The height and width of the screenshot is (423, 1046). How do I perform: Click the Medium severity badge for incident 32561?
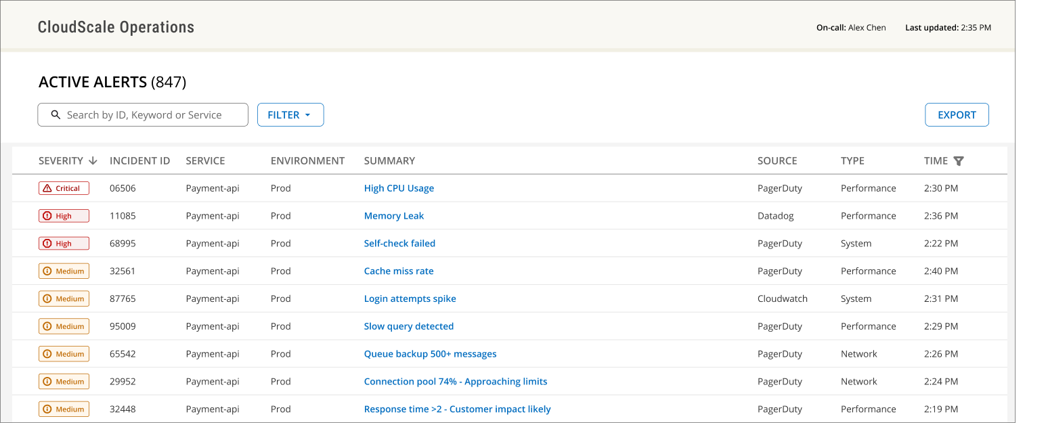tap(64, 271)
